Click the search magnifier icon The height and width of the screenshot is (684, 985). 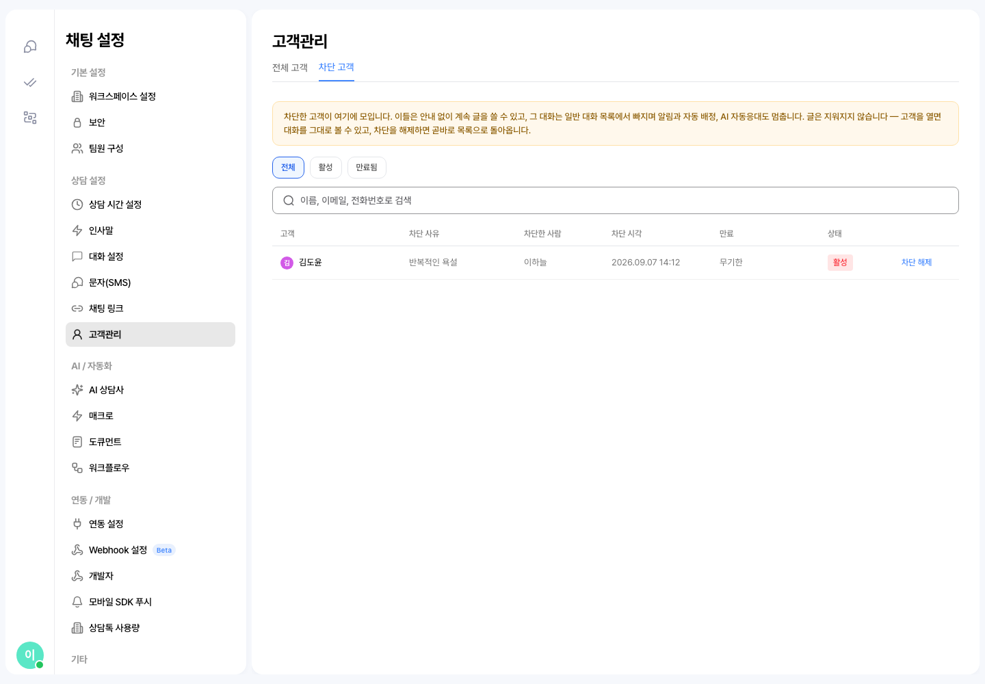click(x=289, y=200)
